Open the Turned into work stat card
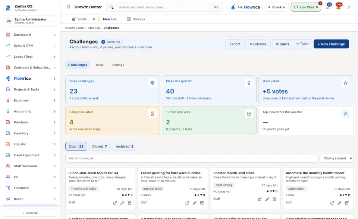Viewport: 358px width, 219px height. [x=209, y=121]
